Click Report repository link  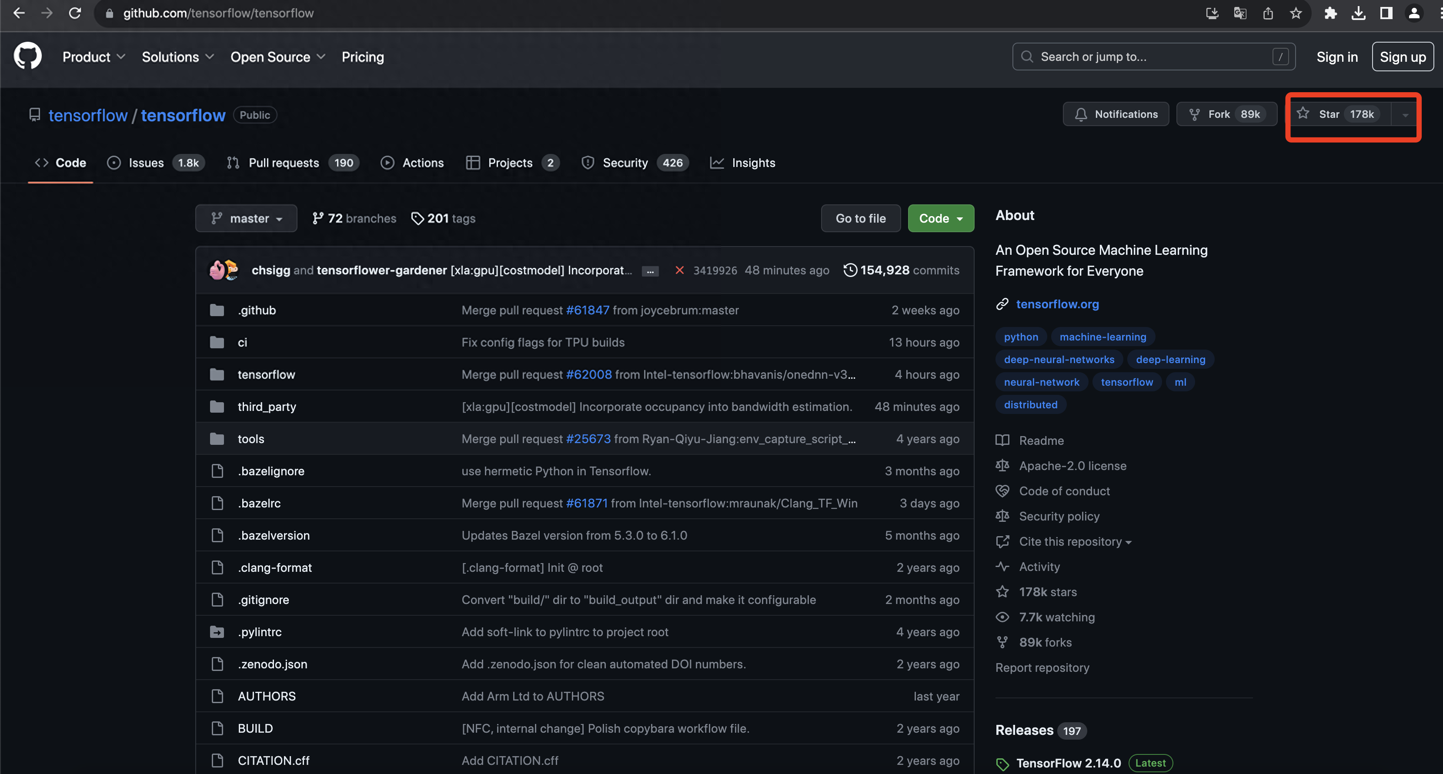(1042, 667)
